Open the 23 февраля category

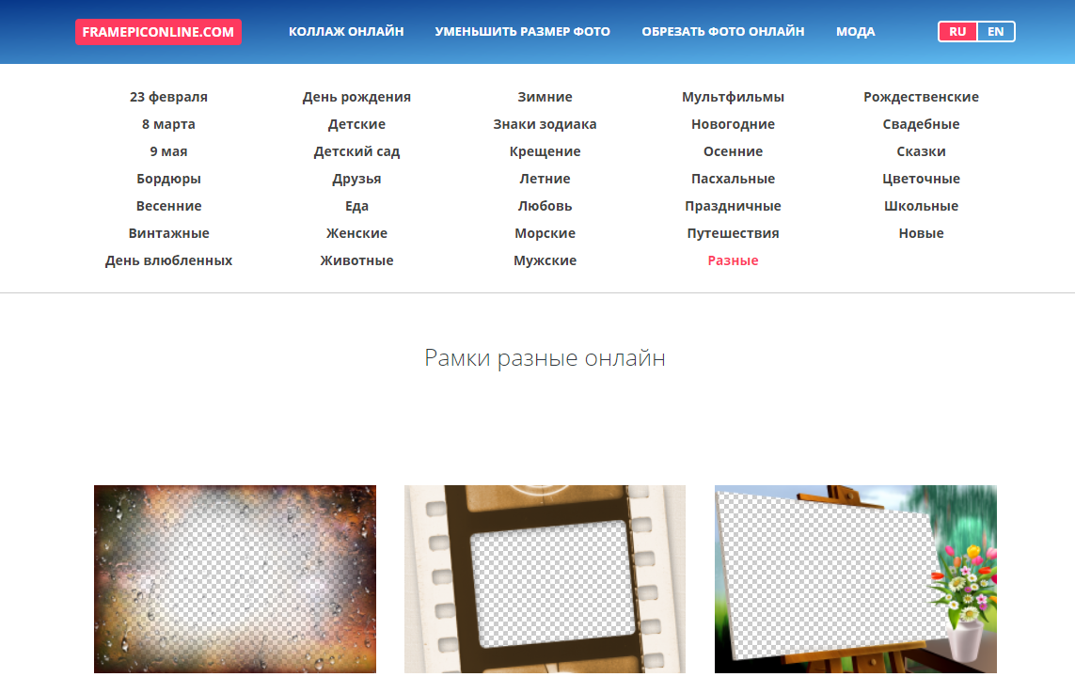pos(168,97)
